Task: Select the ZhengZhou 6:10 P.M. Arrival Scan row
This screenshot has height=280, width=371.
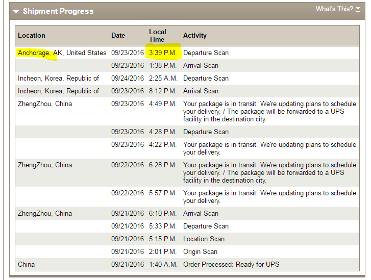Action: (187, 214)
